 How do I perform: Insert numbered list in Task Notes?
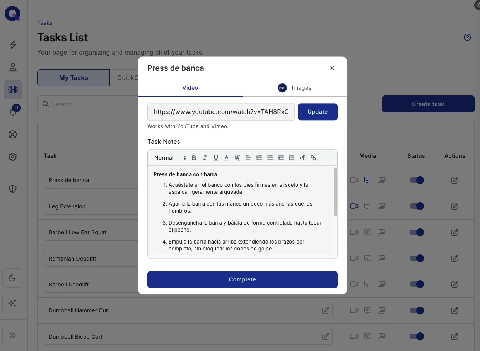259,158
